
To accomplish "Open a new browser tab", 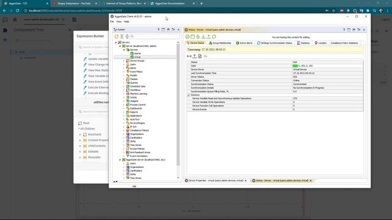I will [202, 4].
